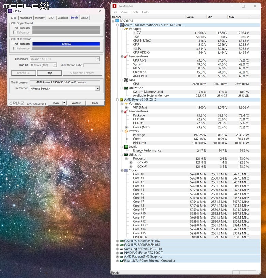Image resolution: width=266 pixels, height=278 pixels.
Task: Click NVIDIA GeForce RTX 5060 Ti card icon
Action: tap(122, 253)
